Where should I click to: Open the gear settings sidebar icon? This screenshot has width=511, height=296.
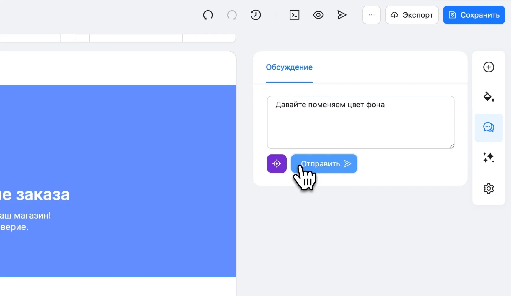[489, 188]
